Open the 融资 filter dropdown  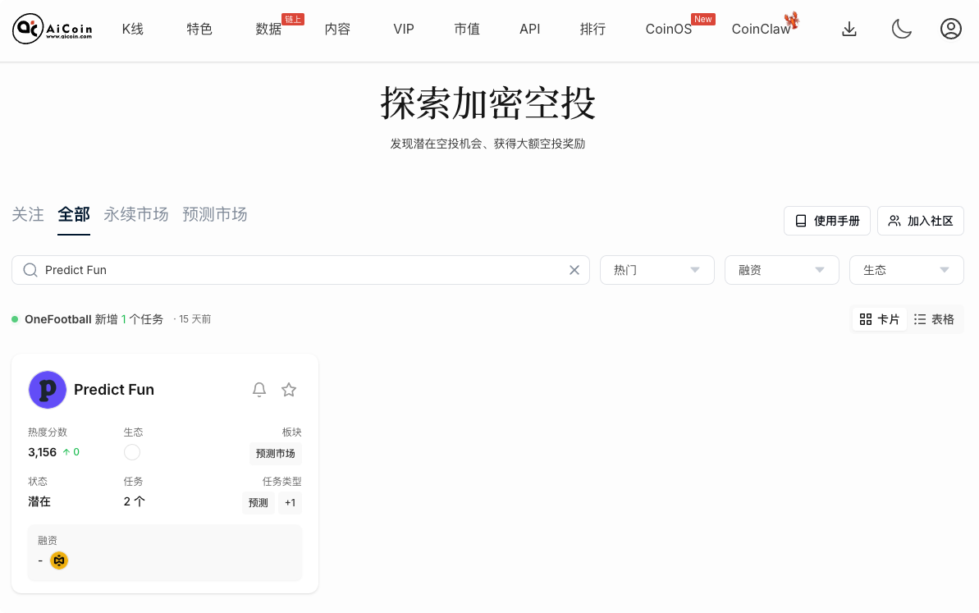point(781,269)
